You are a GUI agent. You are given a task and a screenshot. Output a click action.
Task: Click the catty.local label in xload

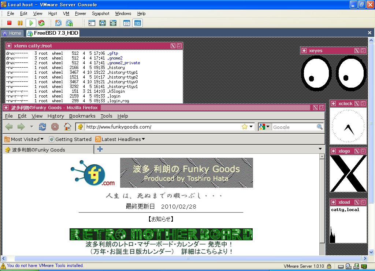pyautogui.click(x=345, y=210)
